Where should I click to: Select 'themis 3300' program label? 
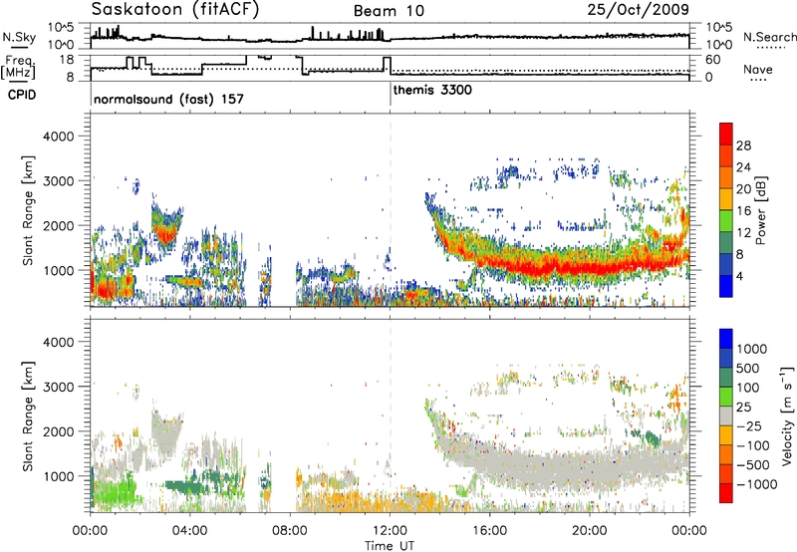point(432,90)
